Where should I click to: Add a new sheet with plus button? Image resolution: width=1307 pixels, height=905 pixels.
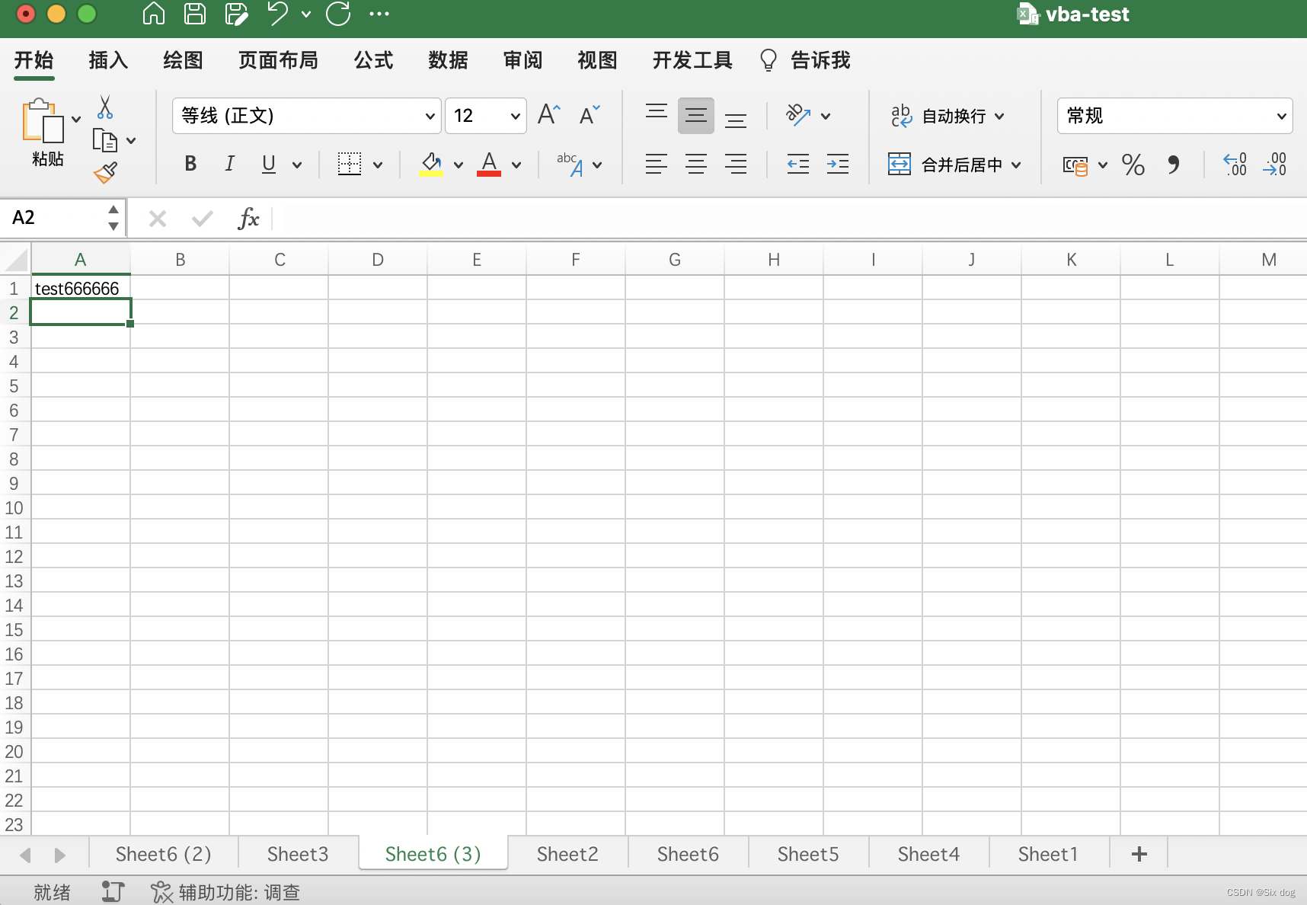(x=1139, y=854)
